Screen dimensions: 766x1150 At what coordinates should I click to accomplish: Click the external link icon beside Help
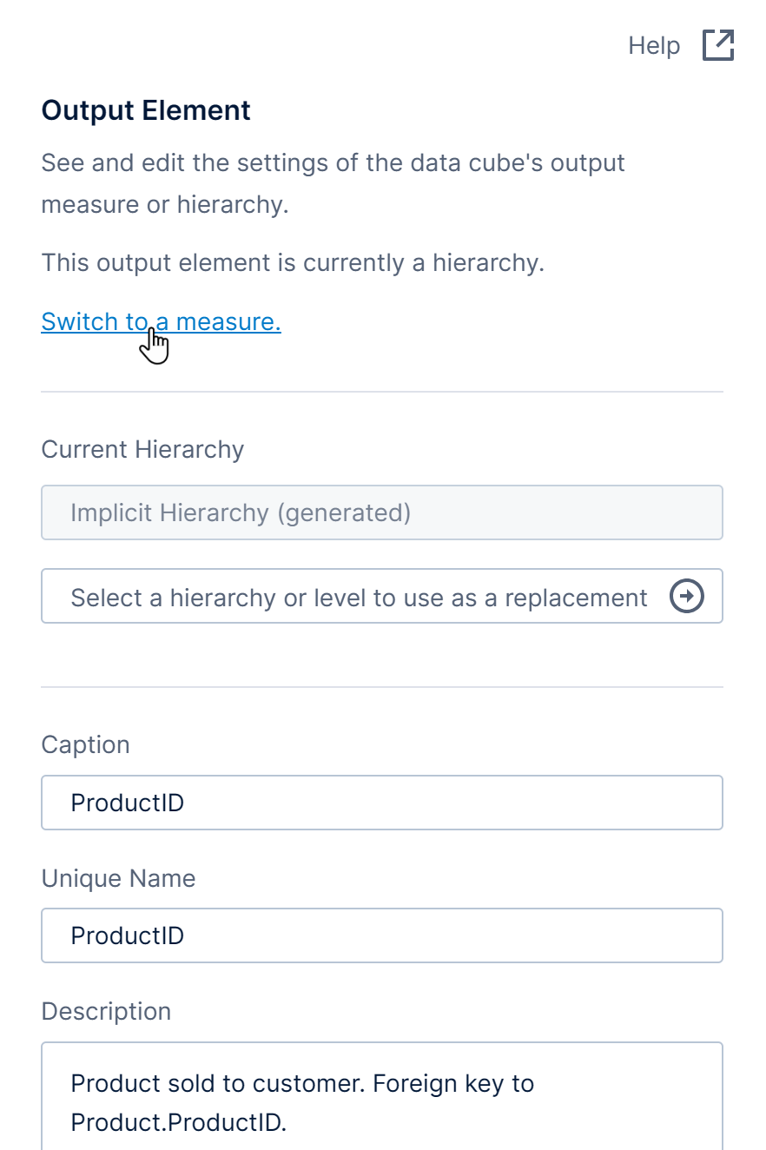point(717,45)
